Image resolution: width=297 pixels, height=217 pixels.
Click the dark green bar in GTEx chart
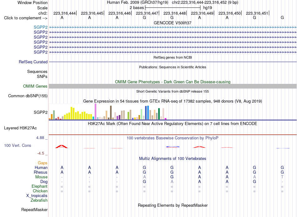coord(159,114)
